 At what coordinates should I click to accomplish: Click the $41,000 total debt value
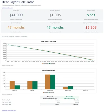16,15
